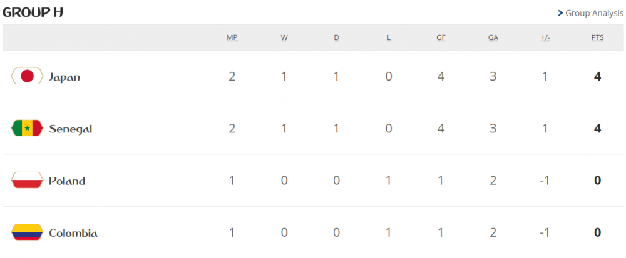Click the Poland flag icon
The height and width of the screenshot is (258, 626).
pyautogui.click(x=27, y=181)
